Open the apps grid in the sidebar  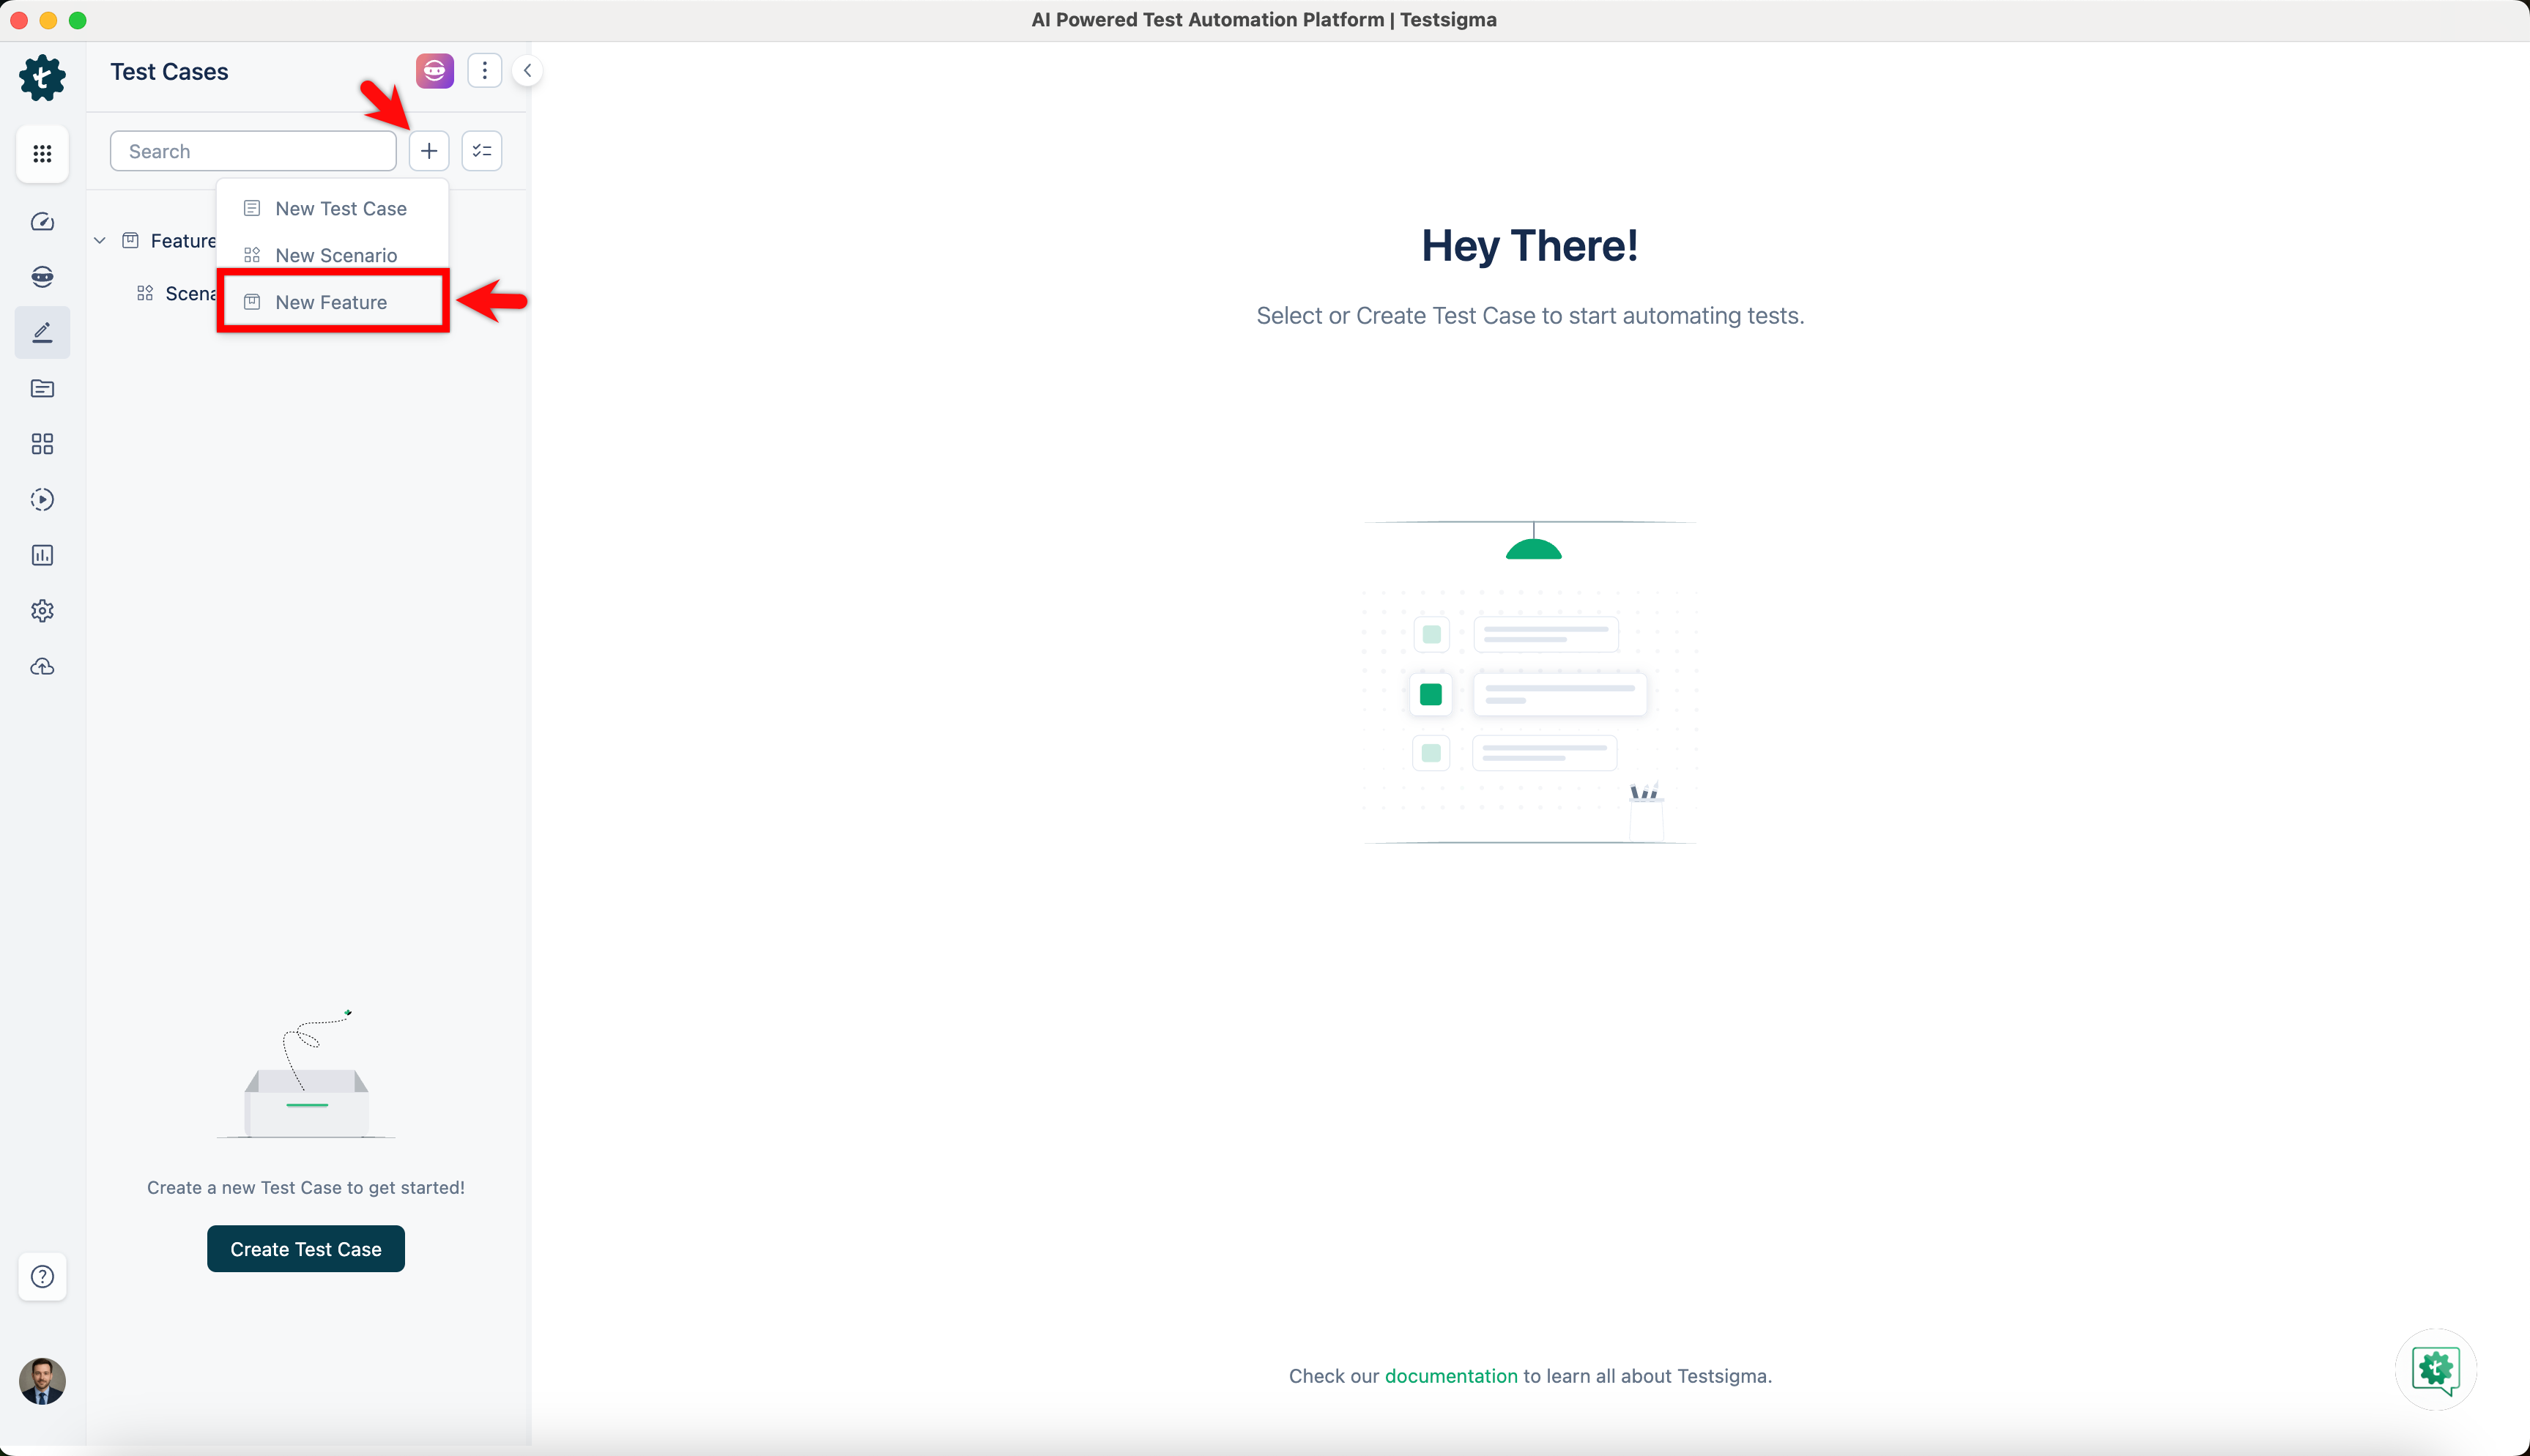42,153
